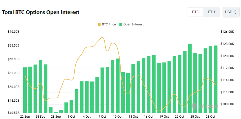This screenshot has width=241, height=119.
Task: Click the $70.00B left axis label
Action: pos(14,32)
